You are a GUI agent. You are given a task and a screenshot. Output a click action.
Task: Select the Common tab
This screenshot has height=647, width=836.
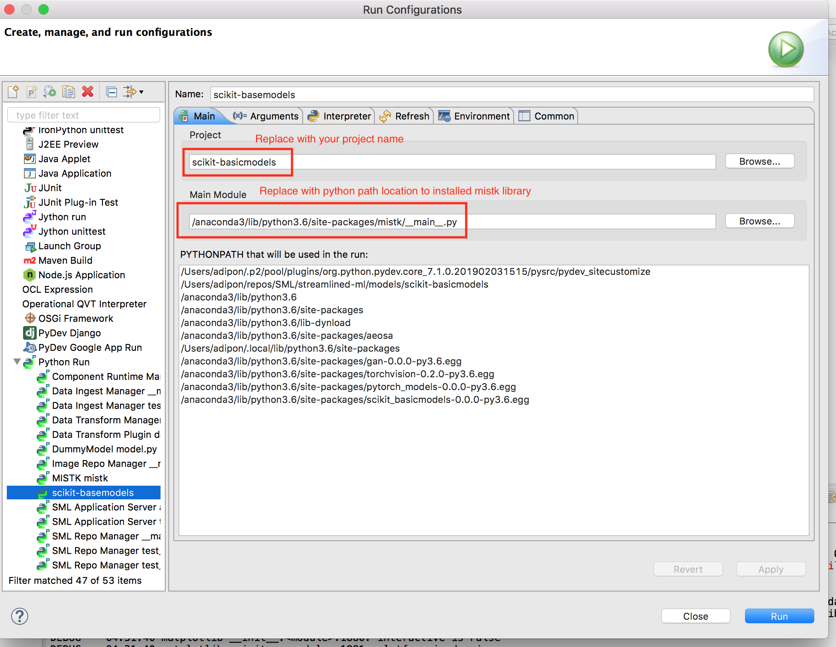(x=548, y=116)
